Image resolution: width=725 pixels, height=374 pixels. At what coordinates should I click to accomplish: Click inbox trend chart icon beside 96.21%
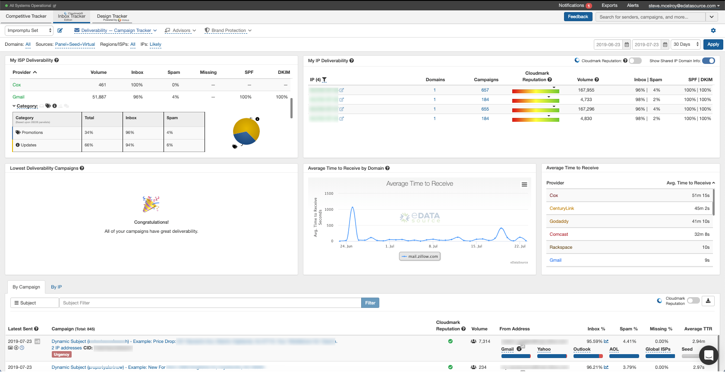606,368
